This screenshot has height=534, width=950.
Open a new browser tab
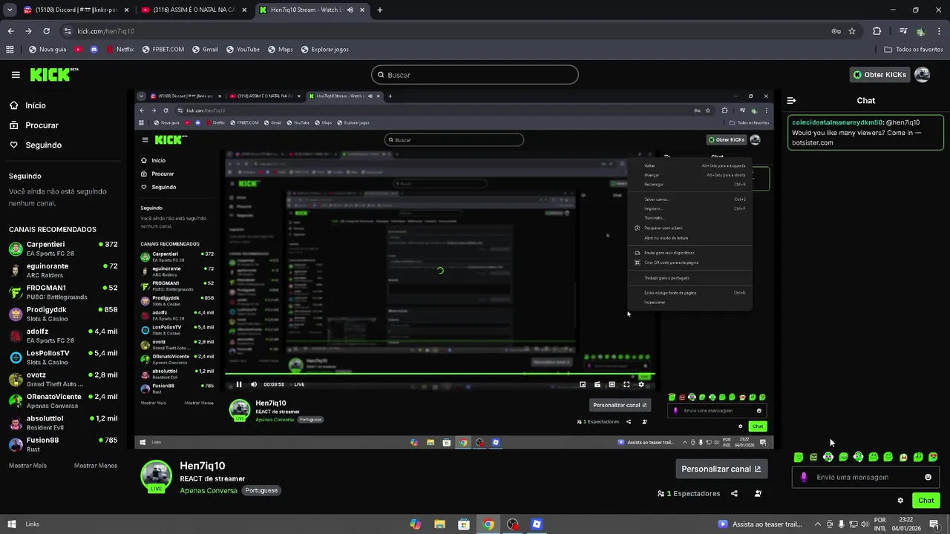click(x=380, y=10)
